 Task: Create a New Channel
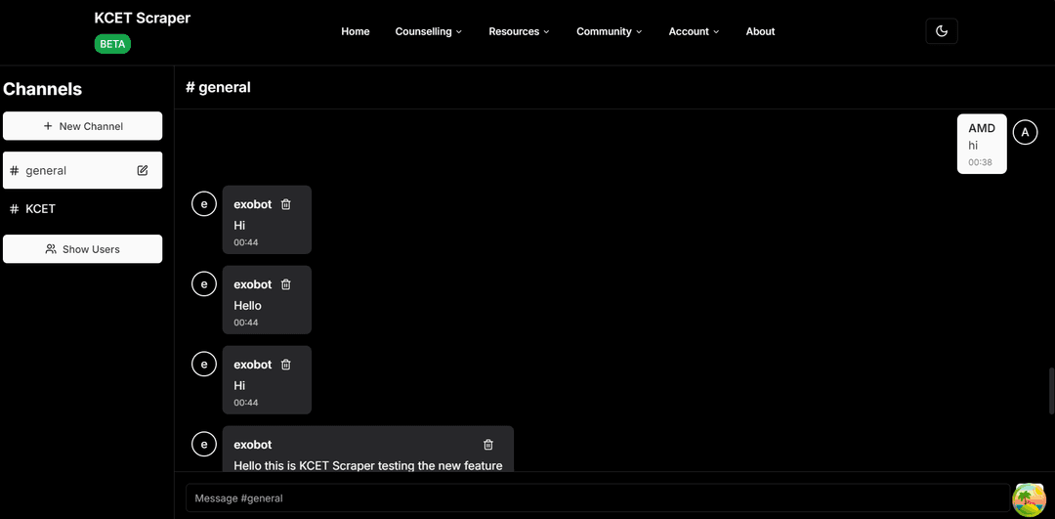point(83,126)
